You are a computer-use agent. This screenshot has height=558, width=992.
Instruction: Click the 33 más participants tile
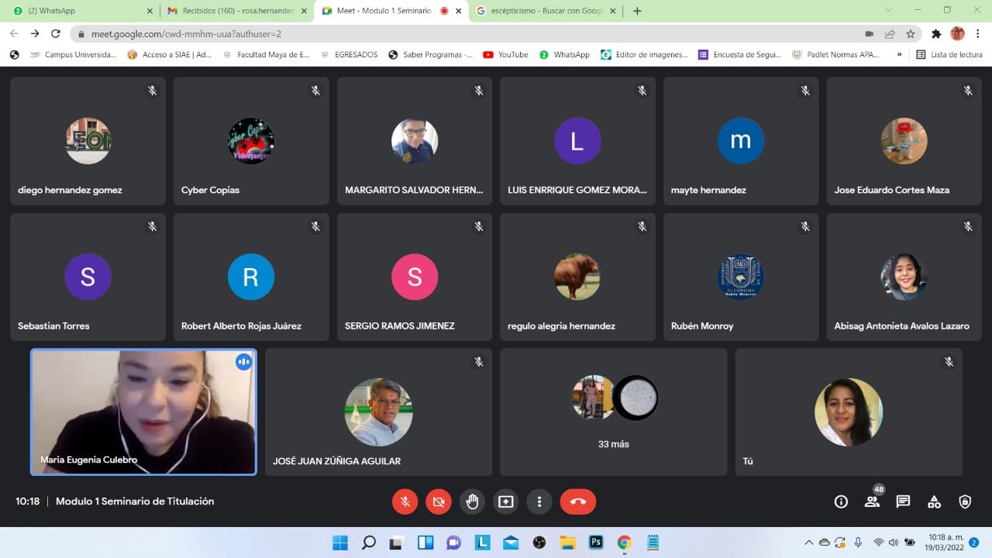614,412
